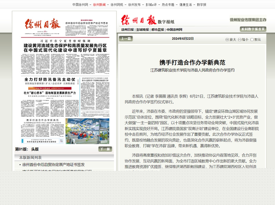Open the 徐州新闻 navigation link
This screenshot has height=205, width=275.
point(99,5)
